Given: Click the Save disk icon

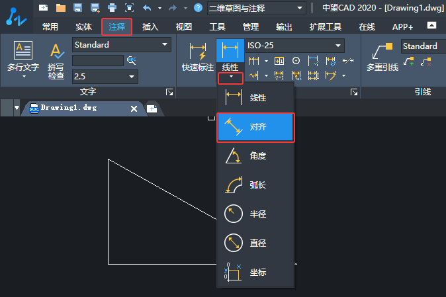Looking at the screenshot, I should pos(77,8).
